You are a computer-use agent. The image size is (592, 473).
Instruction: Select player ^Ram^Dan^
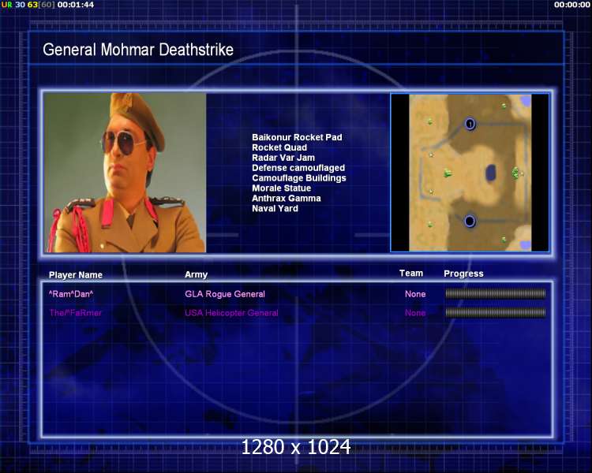71,294
